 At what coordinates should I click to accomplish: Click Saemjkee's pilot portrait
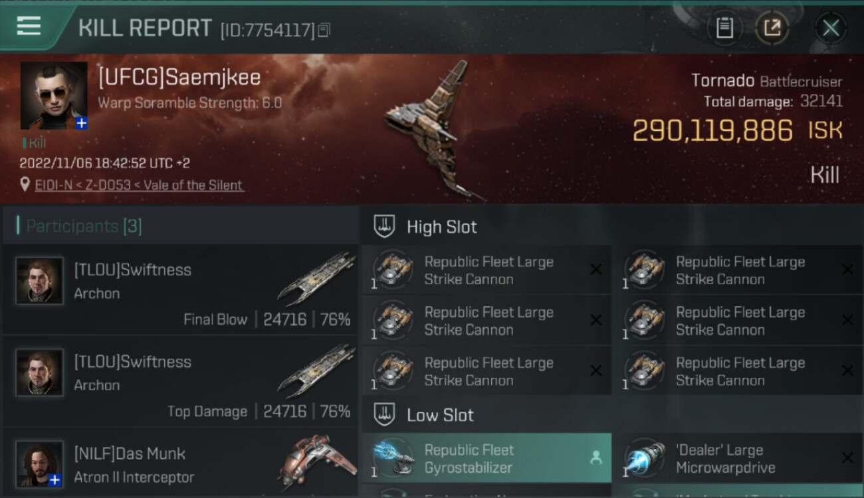point(54,96)
